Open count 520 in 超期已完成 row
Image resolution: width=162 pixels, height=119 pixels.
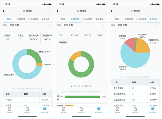pyautogui.click(x=134, y=106)
